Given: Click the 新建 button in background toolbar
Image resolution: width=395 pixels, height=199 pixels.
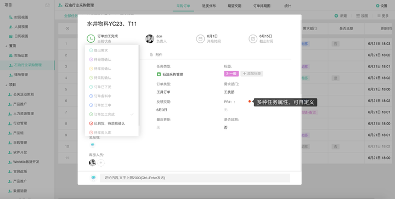Looking at the screenshot, I should point(341,16).
